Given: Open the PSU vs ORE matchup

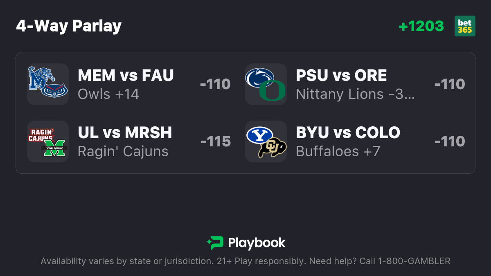Looking at the screenshot, I should point(341,75).
